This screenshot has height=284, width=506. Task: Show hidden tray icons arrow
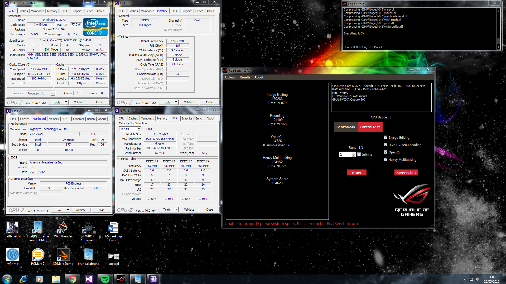tap(464, 279)
